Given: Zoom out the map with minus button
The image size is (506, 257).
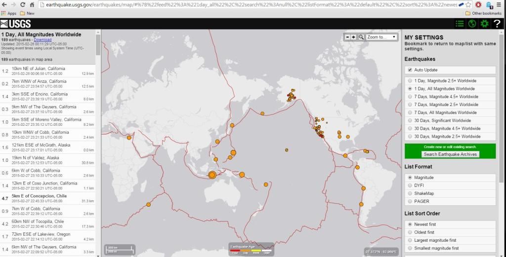Looking at the screenshot, I should [347, 37].
